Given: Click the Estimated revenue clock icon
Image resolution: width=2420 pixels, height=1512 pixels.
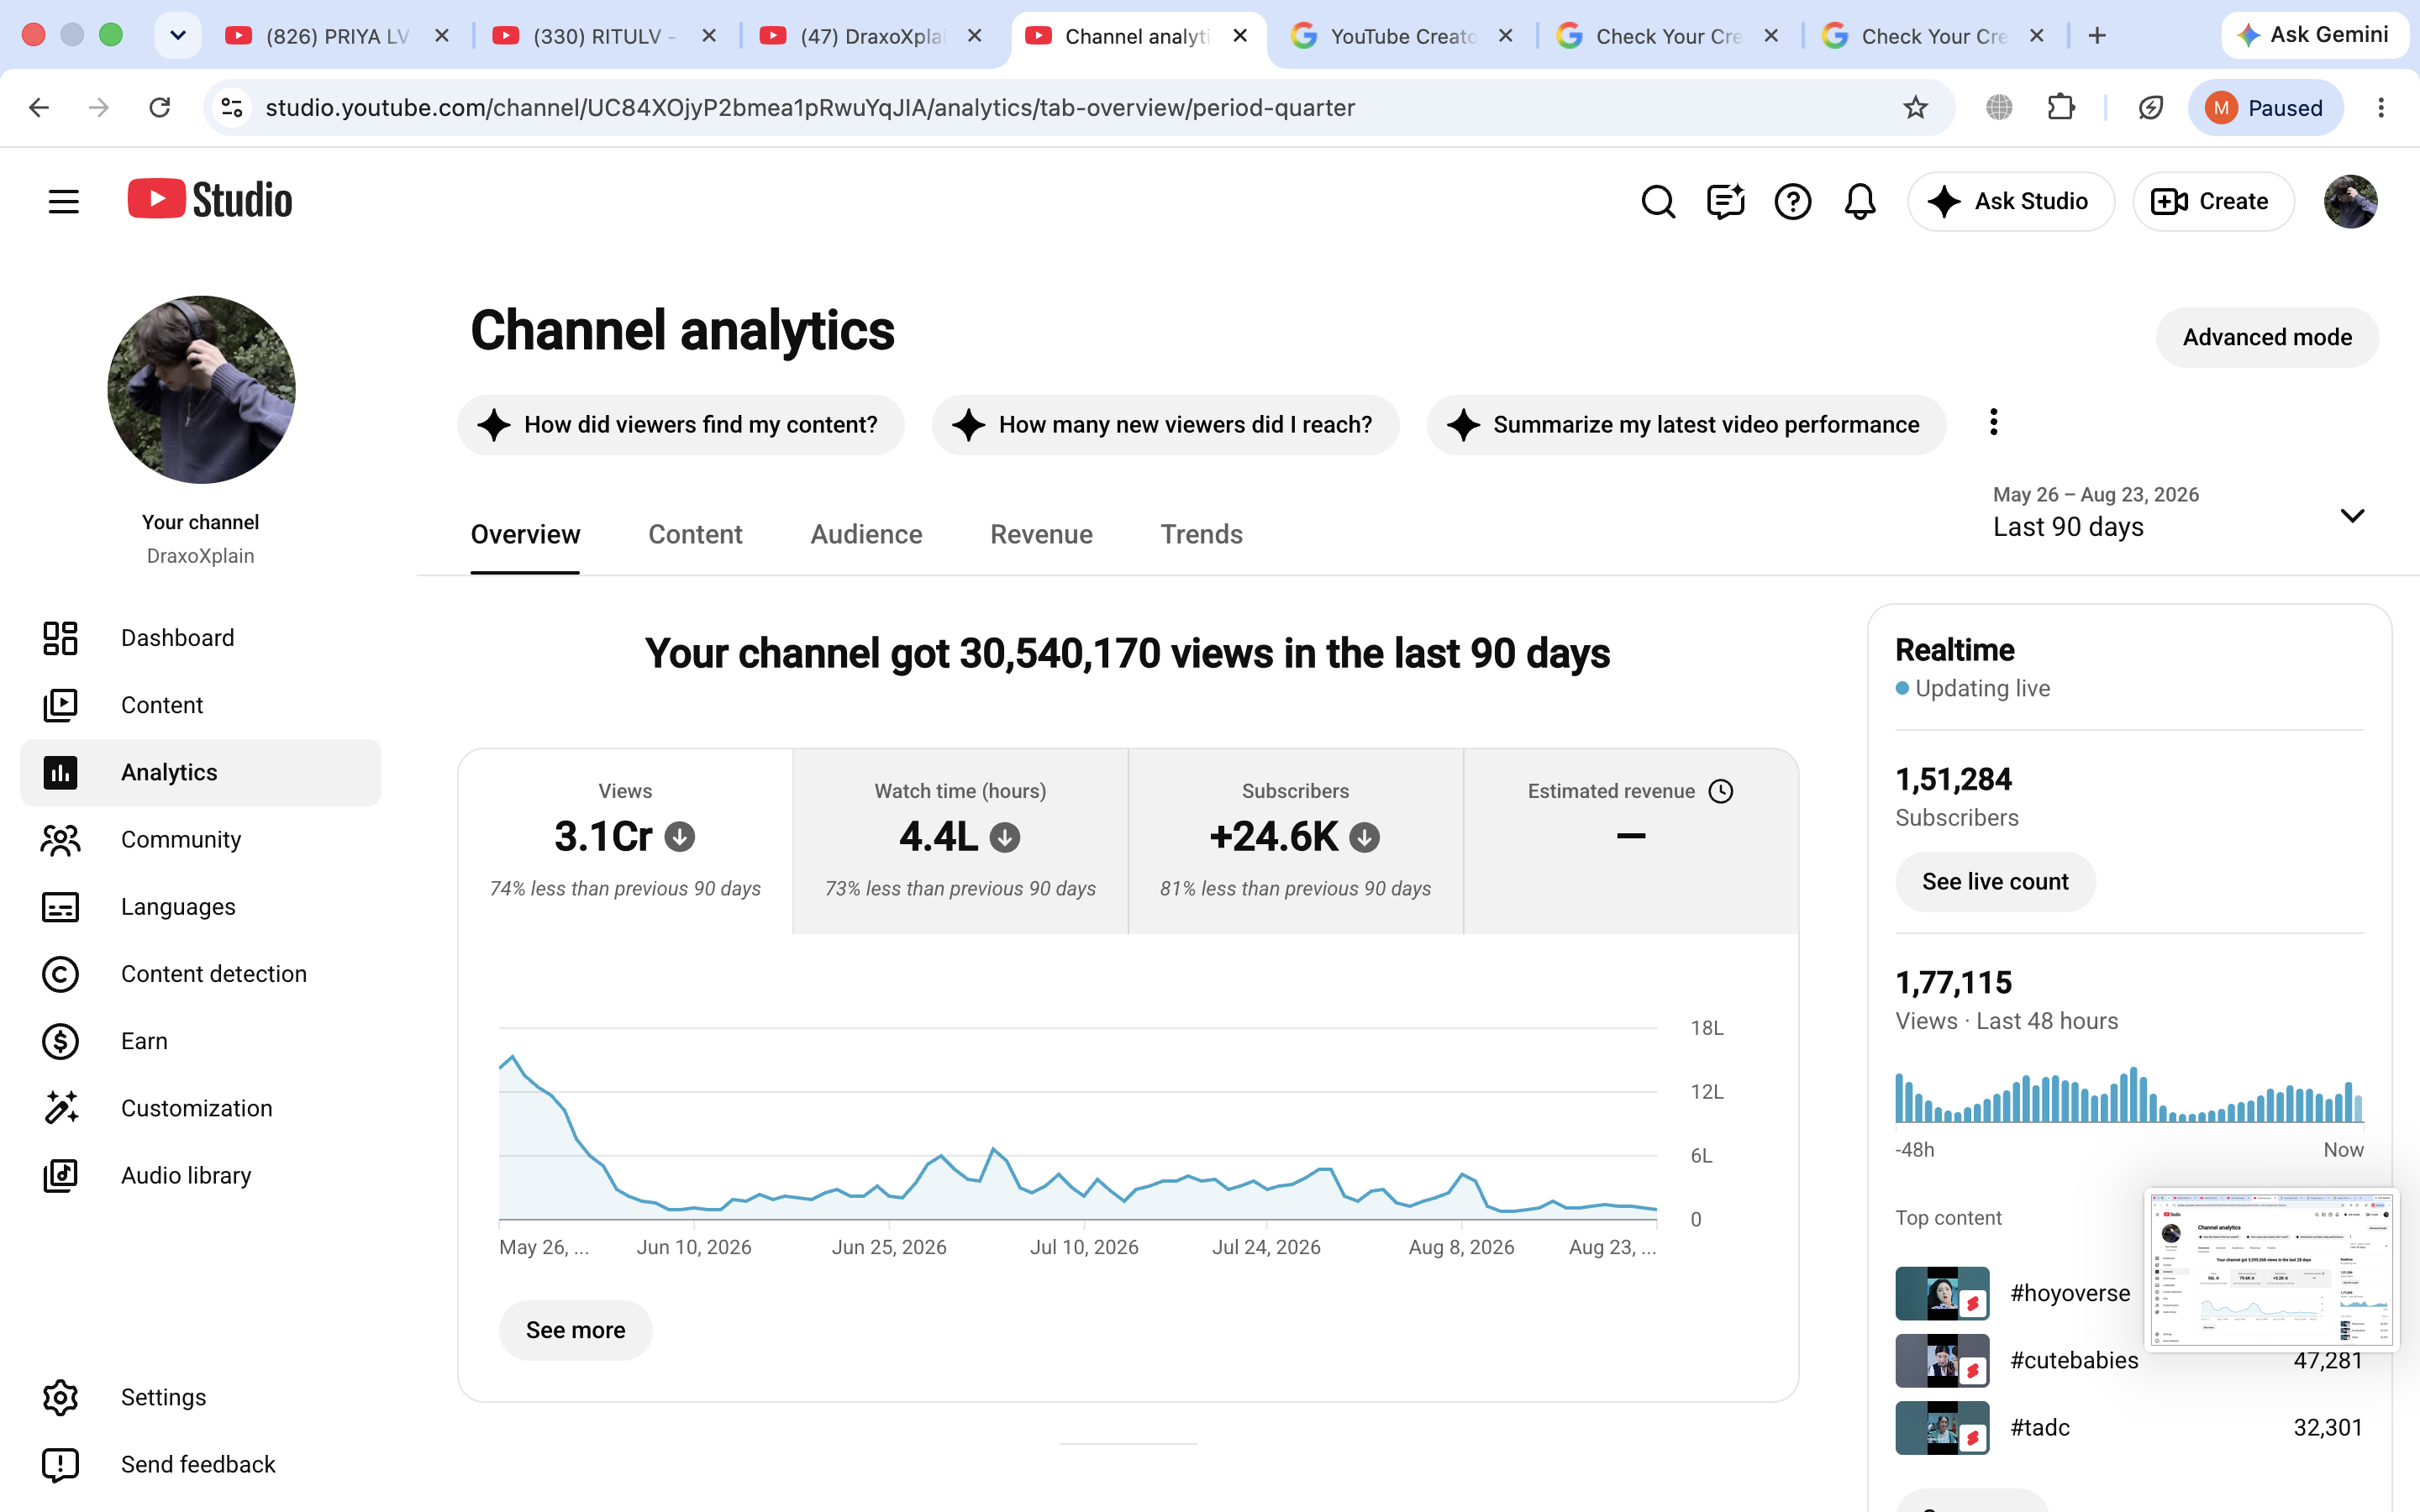Looking at the screenshot, I should [1721, 791].
